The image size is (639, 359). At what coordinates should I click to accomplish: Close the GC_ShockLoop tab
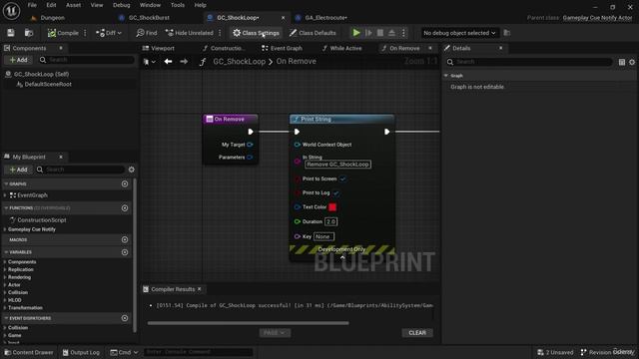(284, 18)
